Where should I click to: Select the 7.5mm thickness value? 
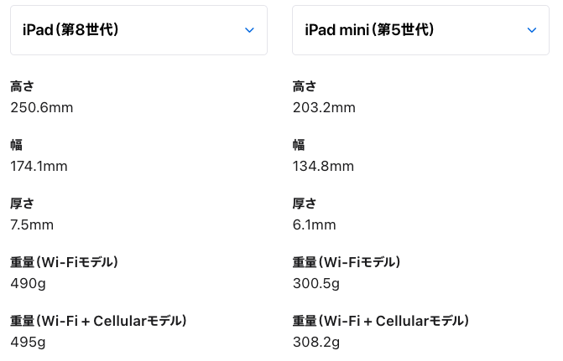pyautogui.click(x=32, y=224)
